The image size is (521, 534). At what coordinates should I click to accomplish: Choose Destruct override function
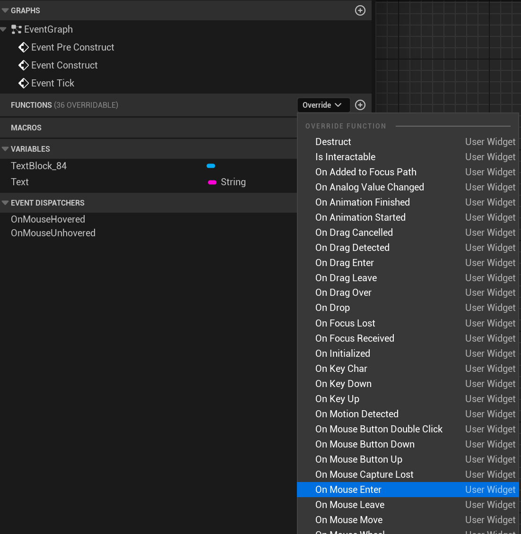[x=408, y=142]
